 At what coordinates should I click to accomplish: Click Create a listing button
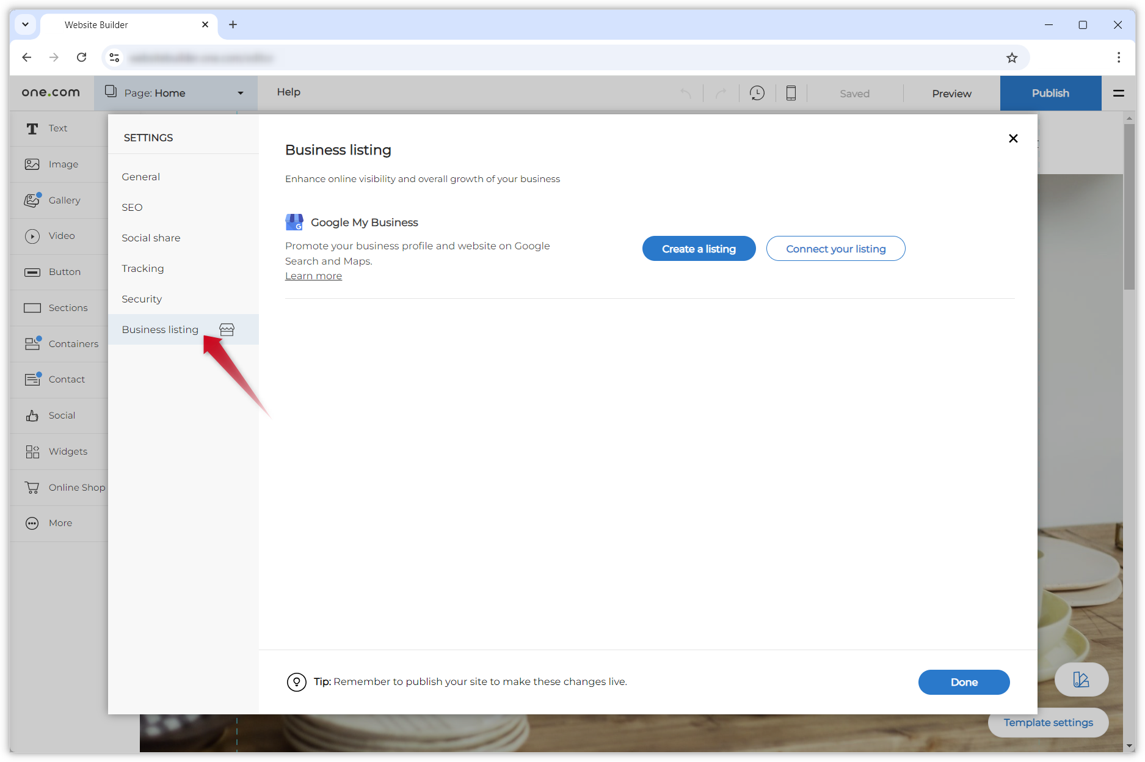coord(699,249)
